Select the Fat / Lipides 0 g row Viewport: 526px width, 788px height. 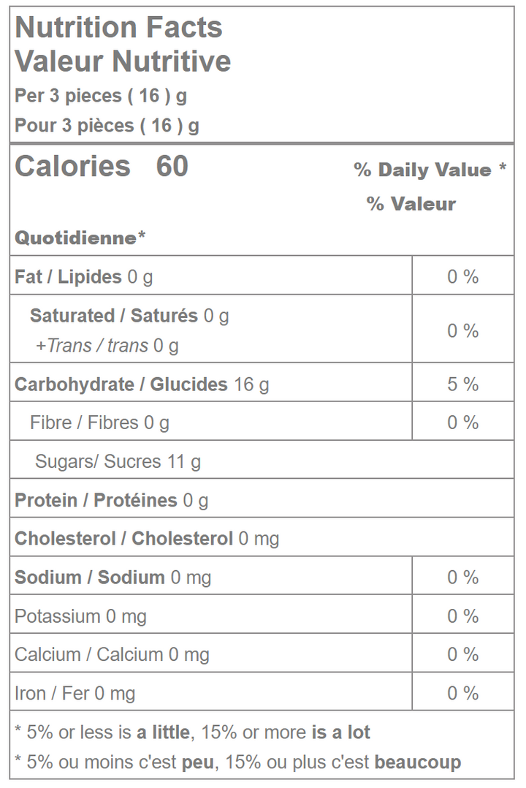(83, 277)
